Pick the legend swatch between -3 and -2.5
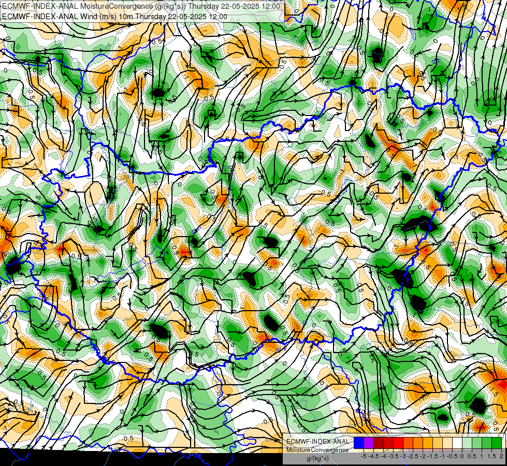 [408, 443]
